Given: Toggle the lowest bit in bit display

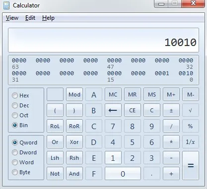Looking at the screenshot, I should click(191, 73).
